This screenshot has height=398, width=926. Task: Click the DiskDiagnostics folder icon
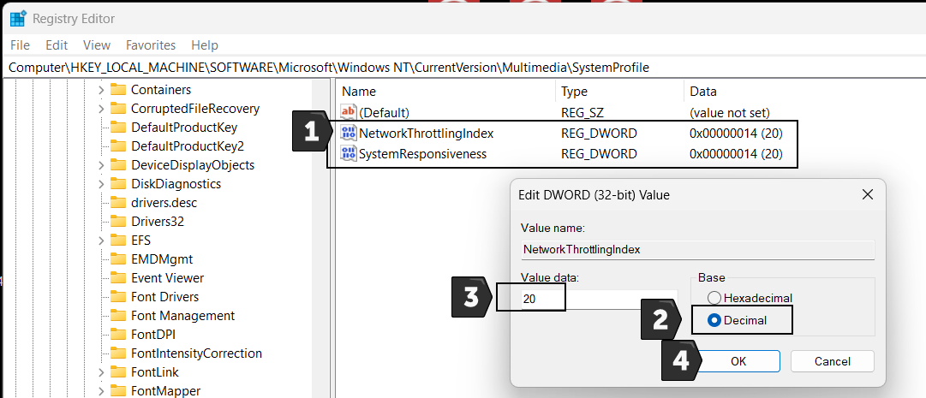click(119, 184)
